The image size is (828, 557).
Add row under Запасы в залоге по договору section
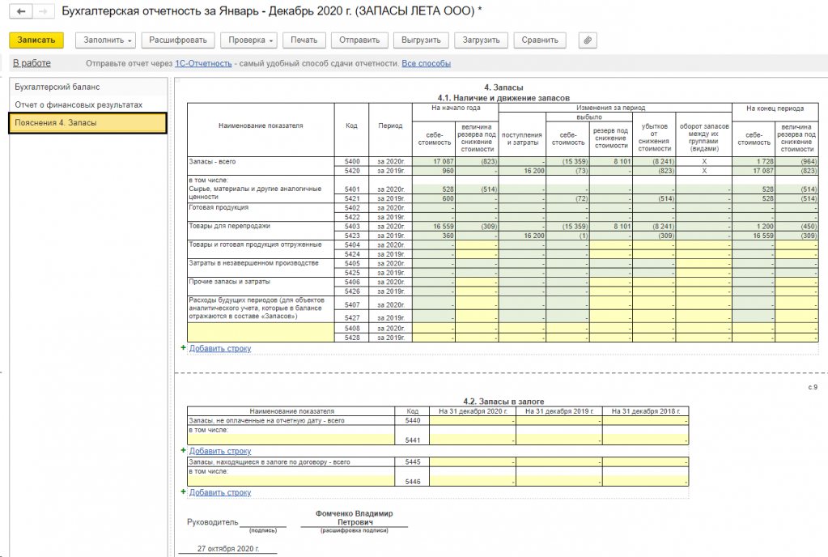pos(220,492)
